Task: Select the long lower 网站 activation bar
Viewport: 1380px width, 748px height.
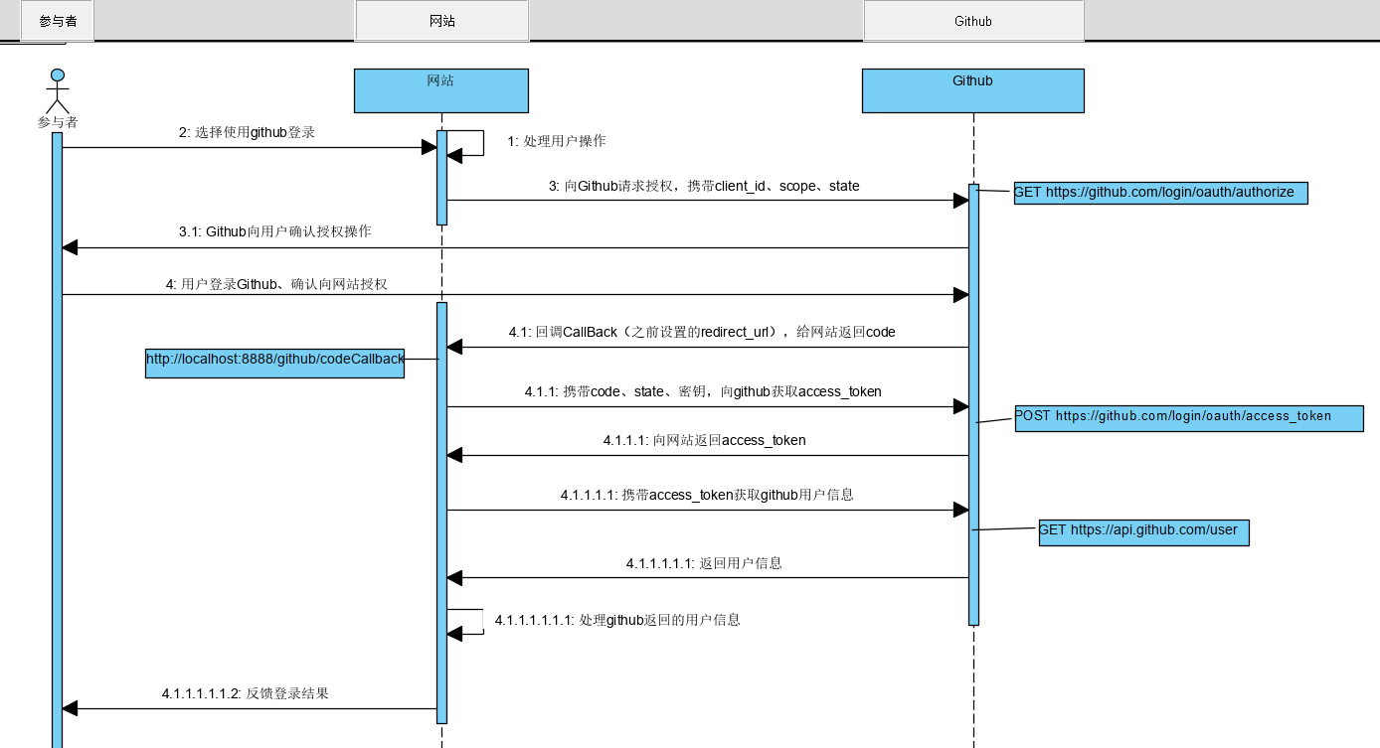Action: click(x=441, y=513)
